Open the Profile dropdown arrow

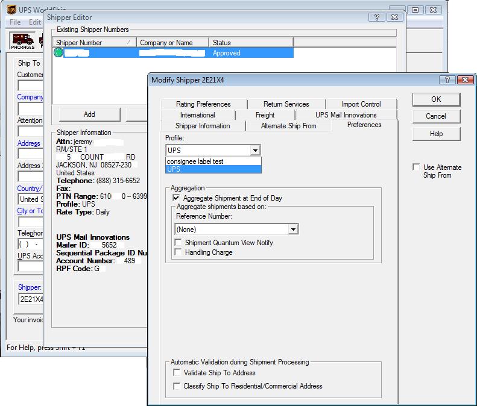[255, 150]
